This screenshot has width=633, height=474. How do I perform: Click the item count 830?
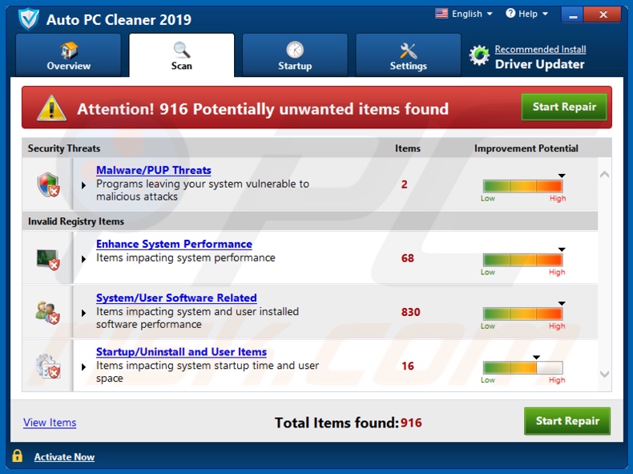tap(410, 312)
